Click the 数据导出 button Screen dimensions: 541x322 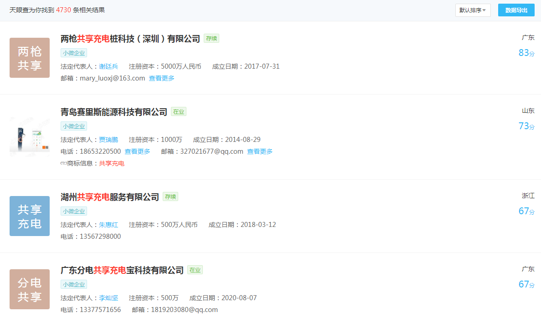[516, 10]
